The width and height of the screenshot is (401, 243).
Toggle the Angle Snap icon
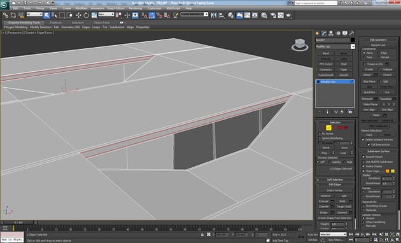(x=152, y=15)
